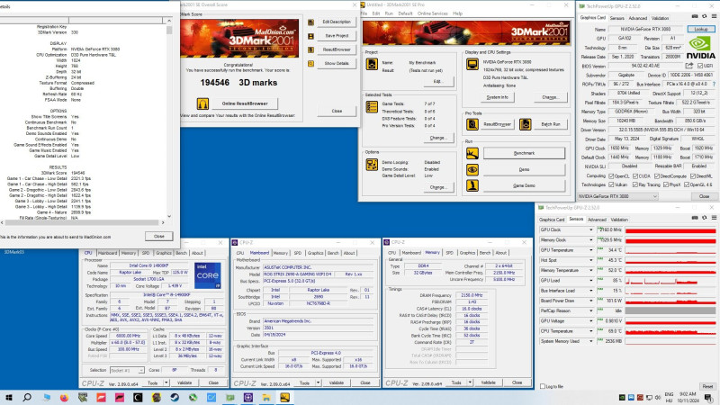Screen dimensions: 720x405
Task: Click the Batch Run icon in Pro Tools
Action: coord(526,124)
